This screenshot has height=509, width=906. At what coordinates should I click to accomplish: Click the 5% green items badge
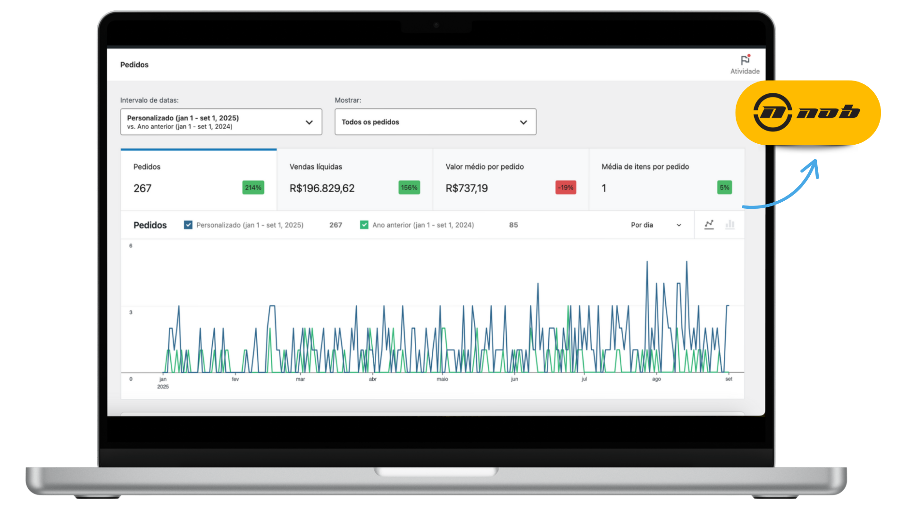coord(724,188)
